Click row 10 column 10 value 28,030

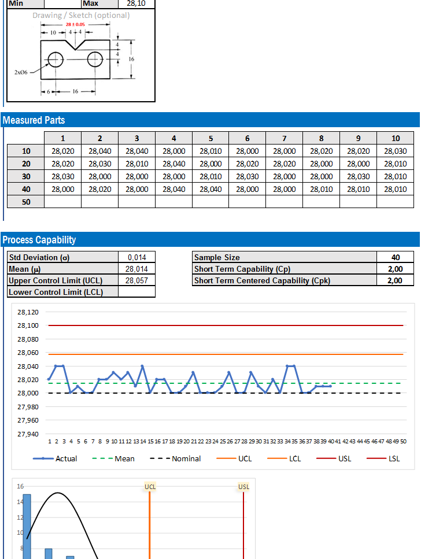pyautogui.click(x=396, y=151)
